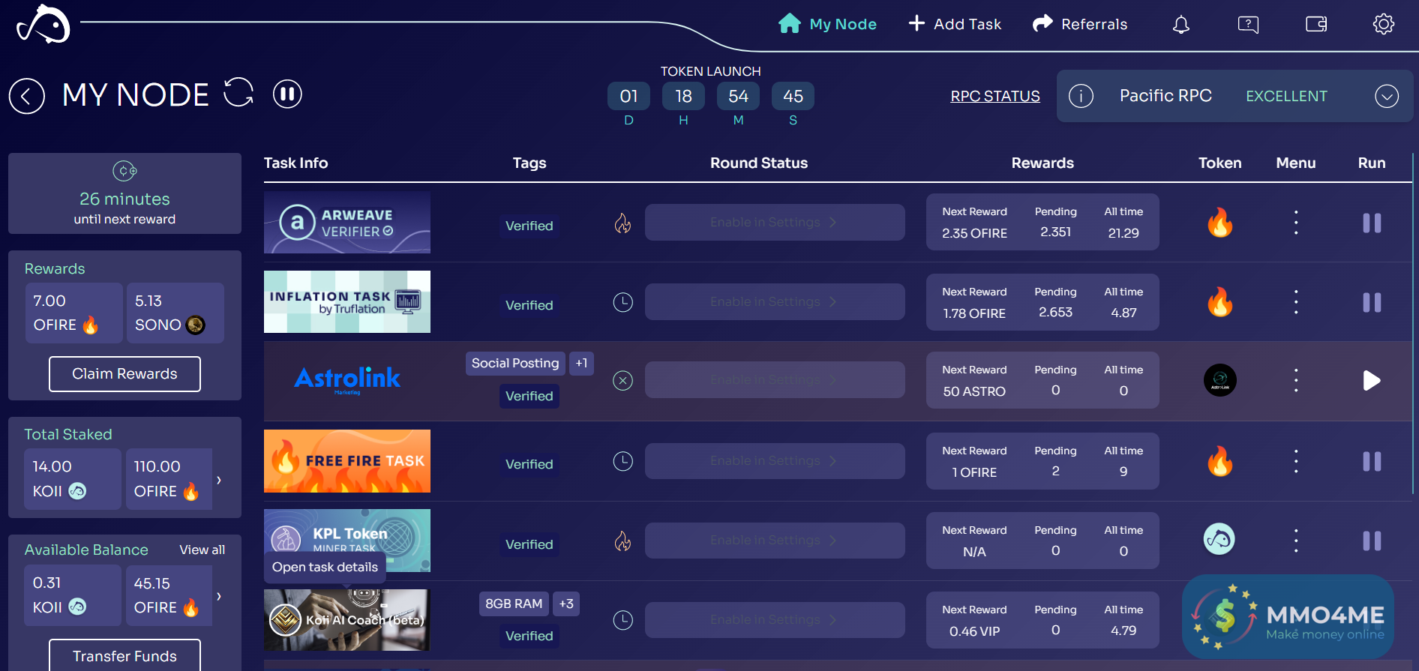Click the clock status icon for Free Fire Task

[623, 461]
